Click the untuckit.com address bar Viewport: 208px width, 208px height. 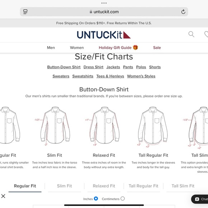(104, 12)
